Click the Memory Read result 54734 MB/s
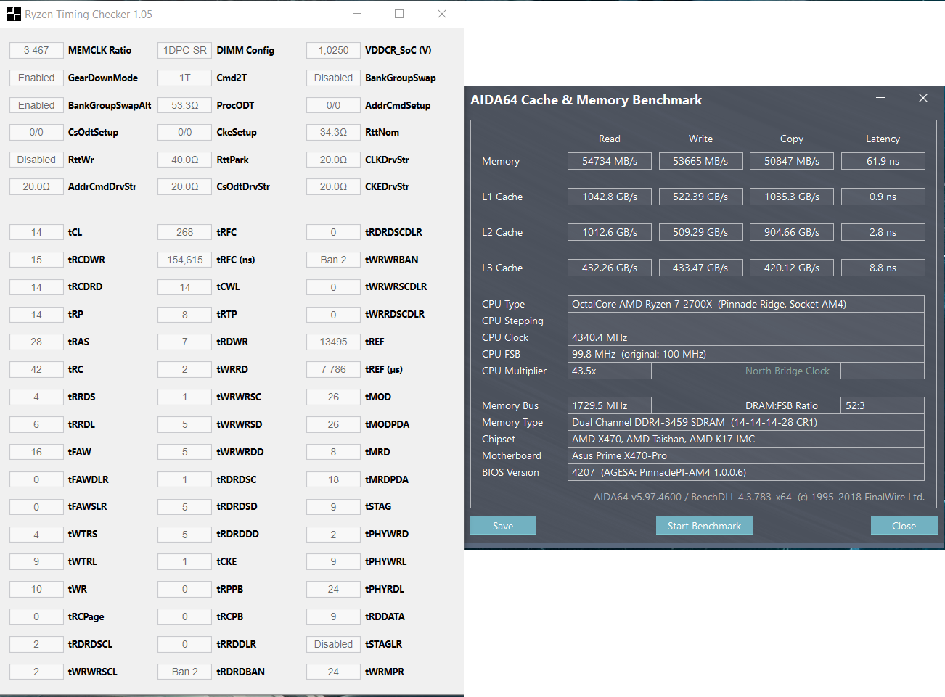This screenshot has height=697, width=945. pos(610,161)
